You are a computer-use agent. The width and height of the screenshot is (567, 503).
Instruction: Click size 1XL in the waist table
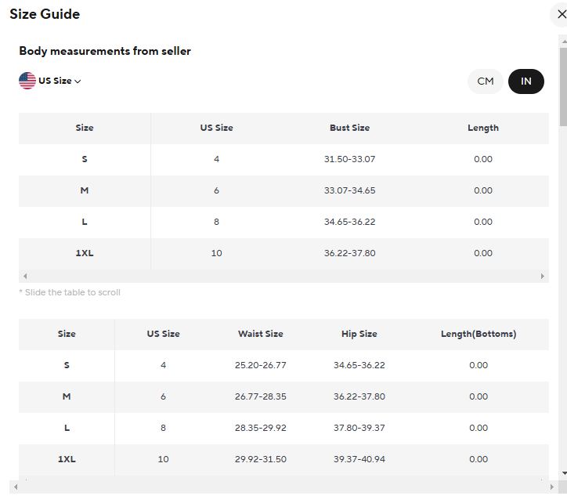pos(67,459)
